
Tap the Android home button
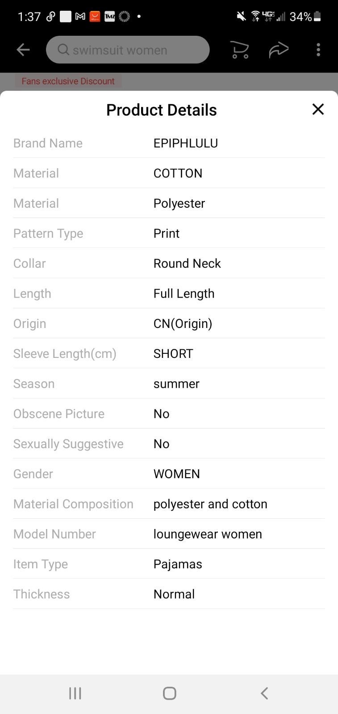pos(170,693)
